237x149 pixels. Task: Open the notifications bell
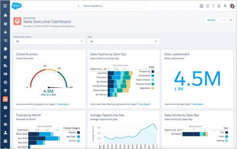click(x=225, y=6)
